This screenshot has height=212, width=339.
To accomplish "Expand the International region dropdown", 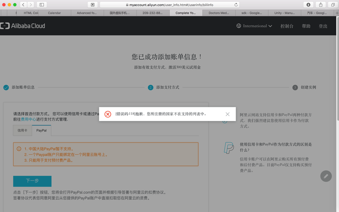I will tap(254, 26).
